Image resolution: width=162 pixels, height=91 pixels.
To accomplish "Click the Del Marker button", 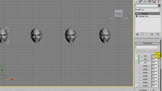I will (153, 51).
